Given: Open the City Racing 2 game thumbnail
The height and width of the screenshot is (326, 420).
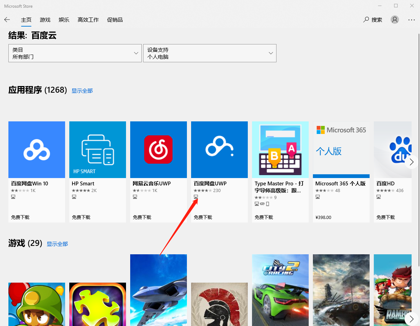Looking at the screenshot, I should [x=280, y=290].
